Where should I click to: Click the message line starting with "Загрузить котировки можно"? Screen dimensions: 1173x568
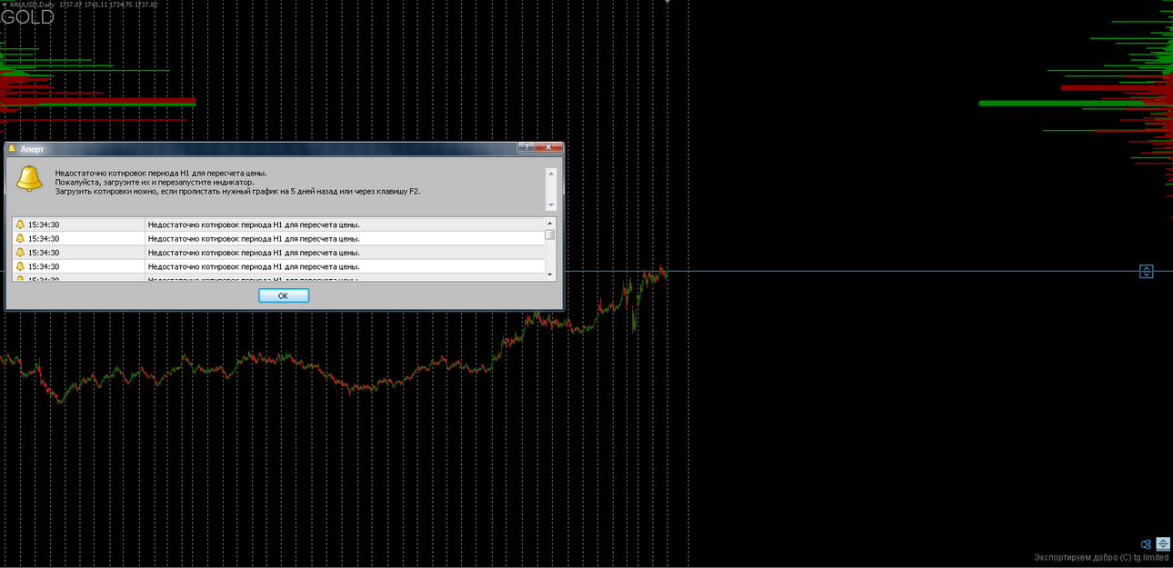click(237, 192)
